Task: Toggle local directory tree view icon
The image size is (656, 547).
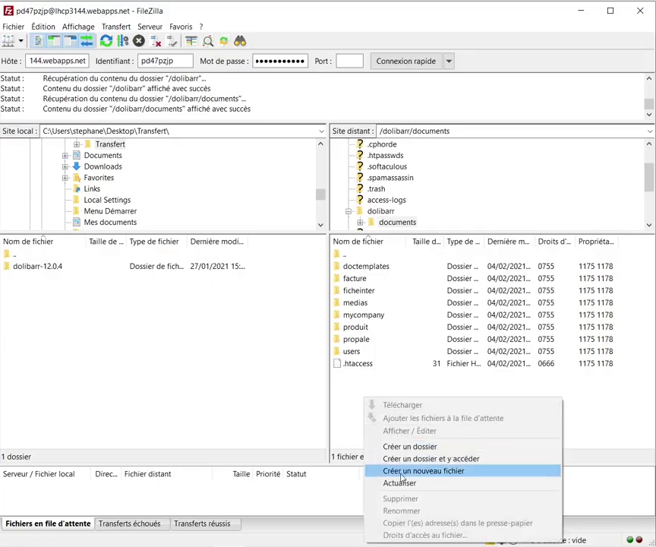Action: coord(54,41)
